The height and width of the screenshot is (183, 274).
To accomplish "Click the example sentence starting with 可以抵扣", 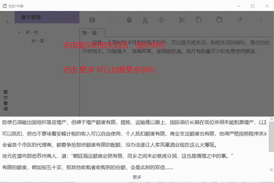I will pyautogui.click(x=134, y=134).
